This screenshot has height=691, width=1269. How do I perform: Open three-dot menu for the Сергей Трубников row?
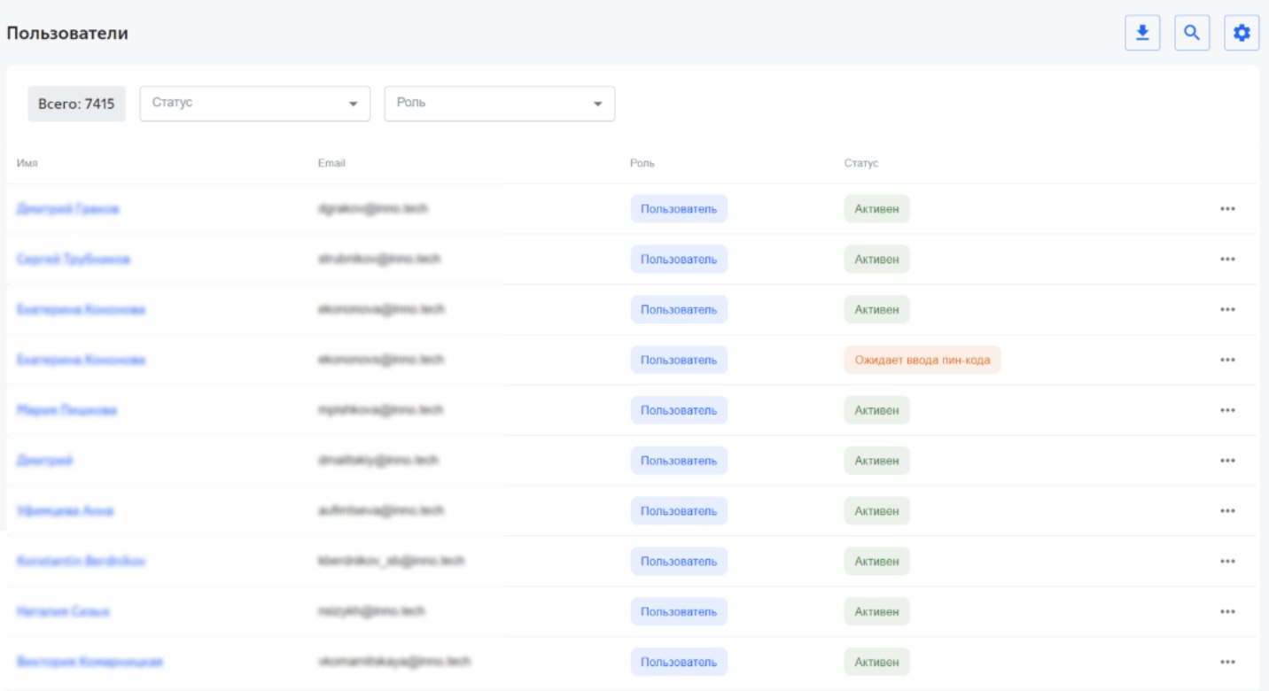(1227, 260)
